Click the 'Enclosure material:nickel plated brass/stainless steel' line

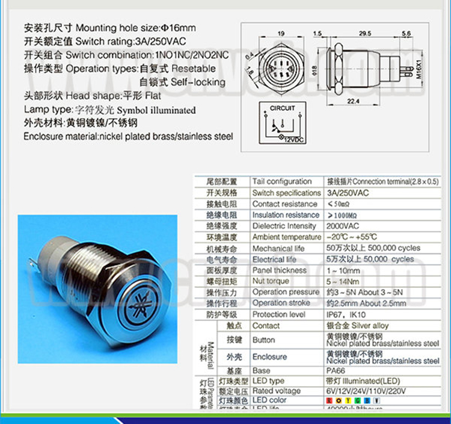pos(128,136)
